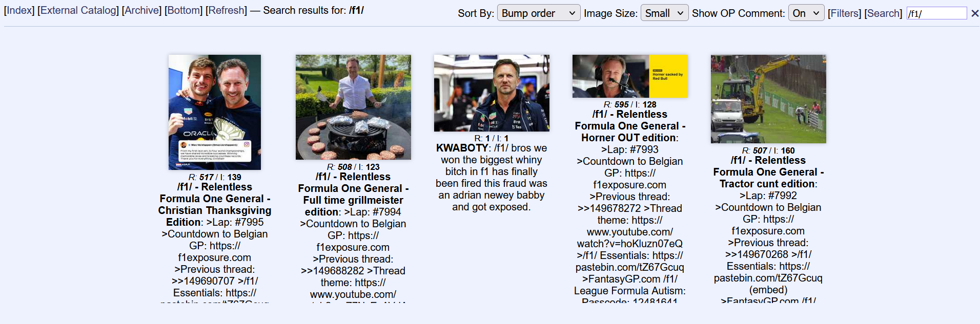
Task: Open the Sort By dropdown
Action: click(x=539, y=13)
